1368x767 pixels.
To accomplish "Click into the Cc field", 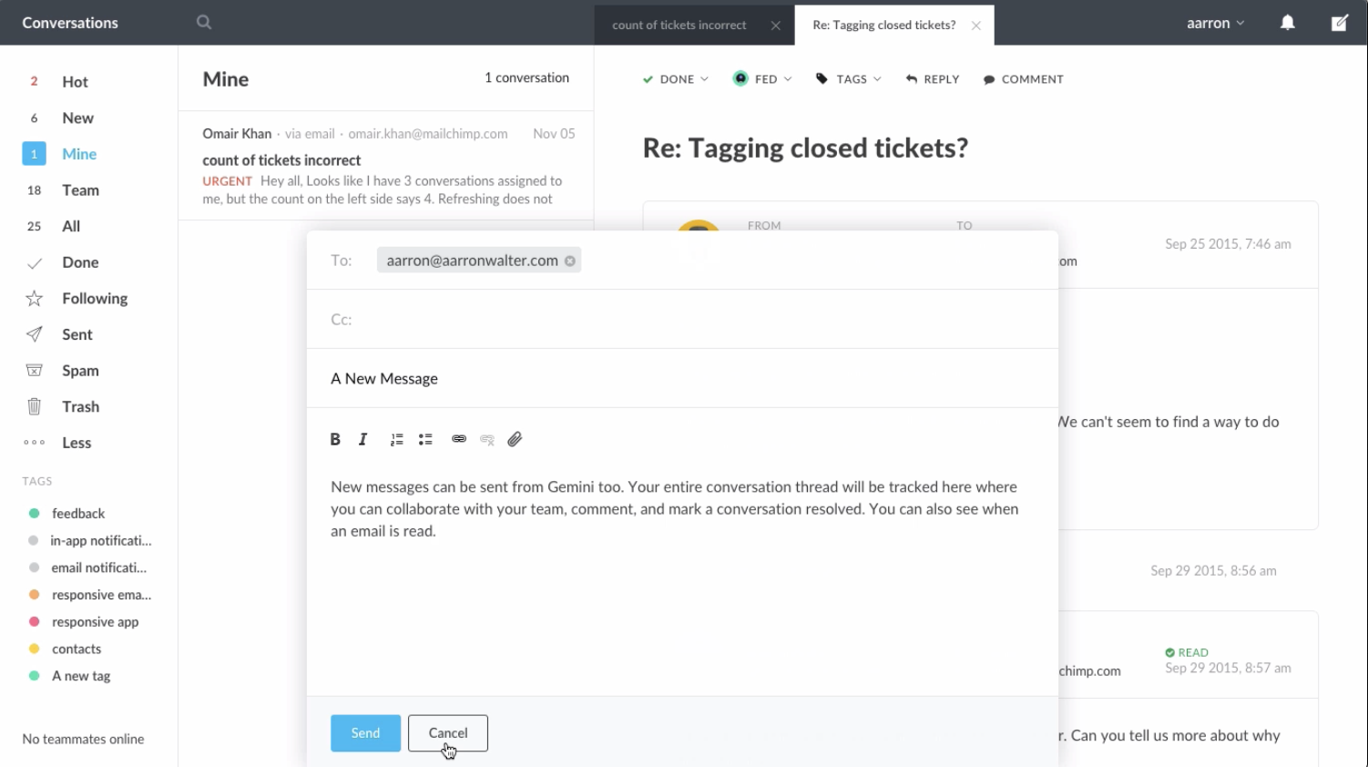I will click(682, 320).
